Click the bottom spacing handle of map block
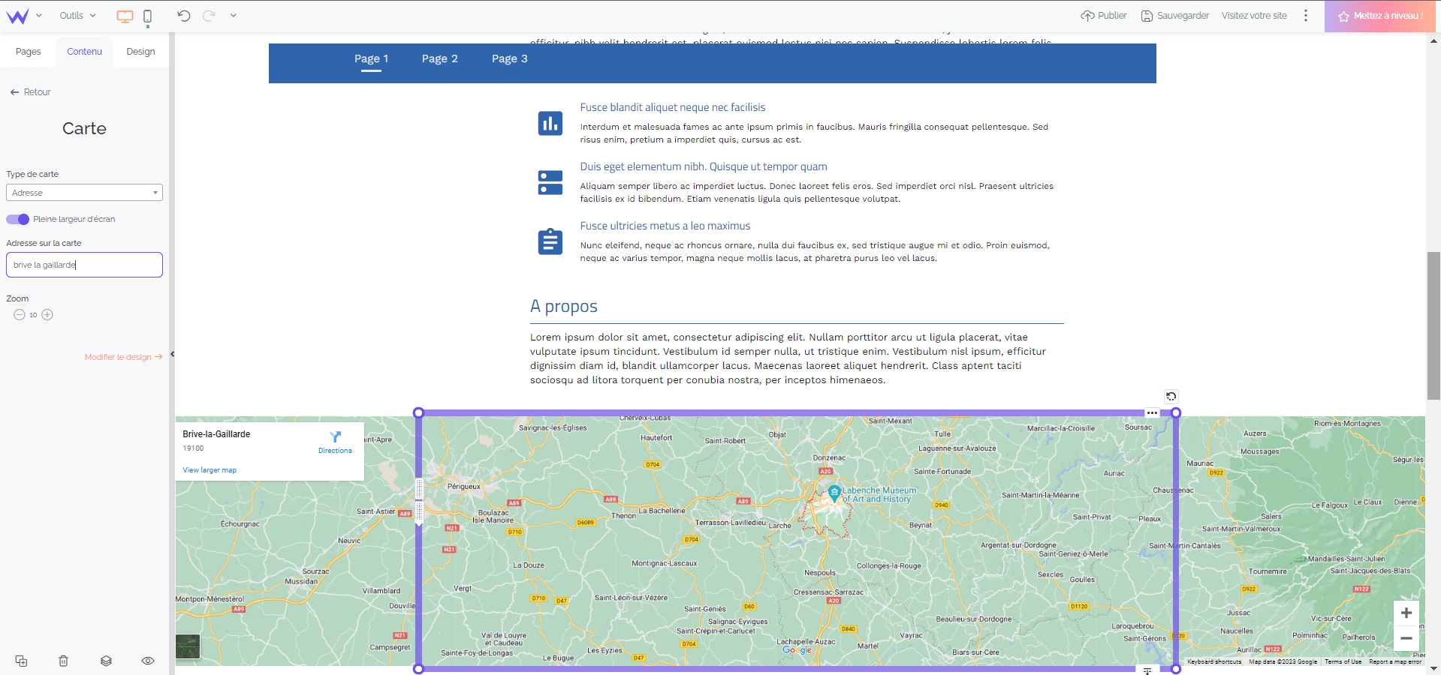This screenshot has height=675, width=1441. [1147, 670]
